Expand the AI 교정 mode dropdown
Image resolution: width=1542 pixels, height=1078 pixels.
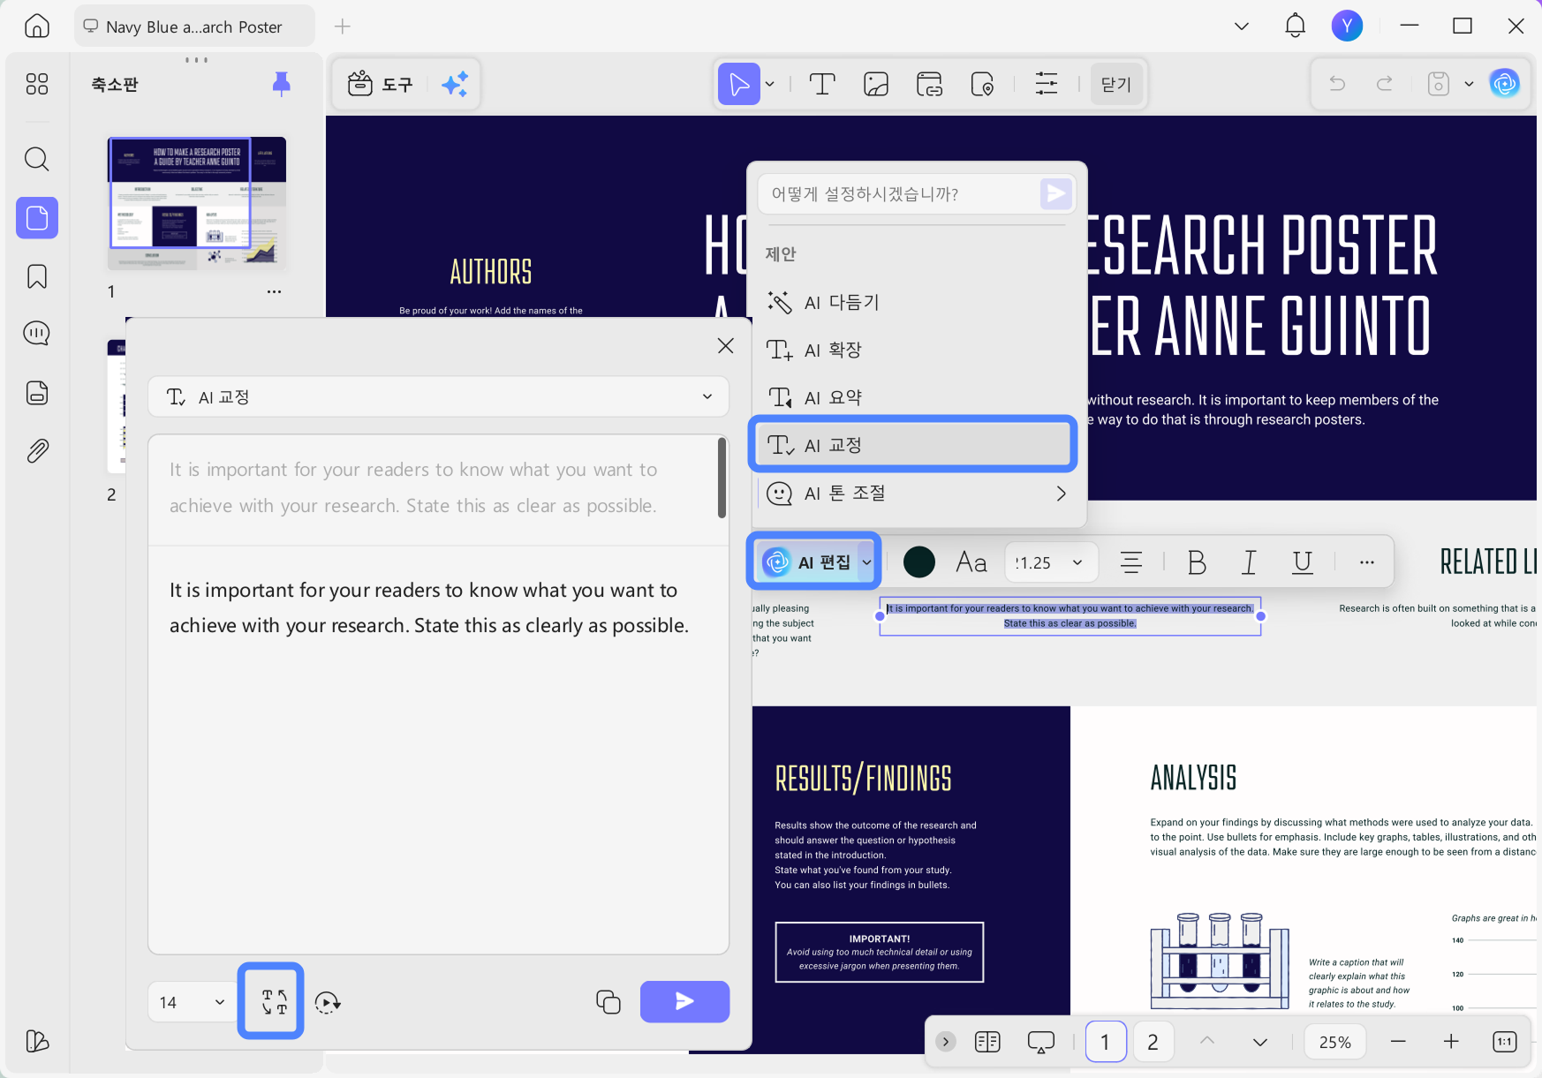click(438, 397)
